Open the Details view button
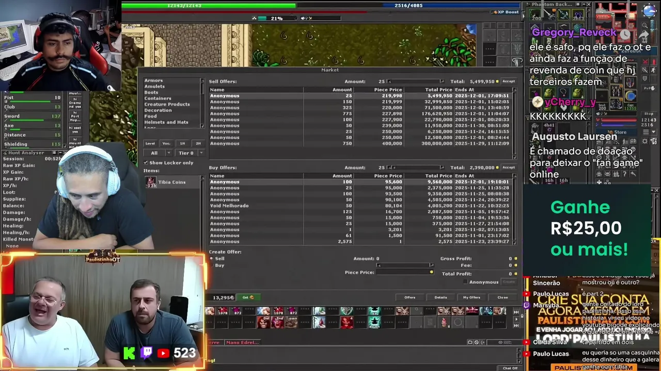The height and width of the screenshot is (371, 661). tap(440, 297)
